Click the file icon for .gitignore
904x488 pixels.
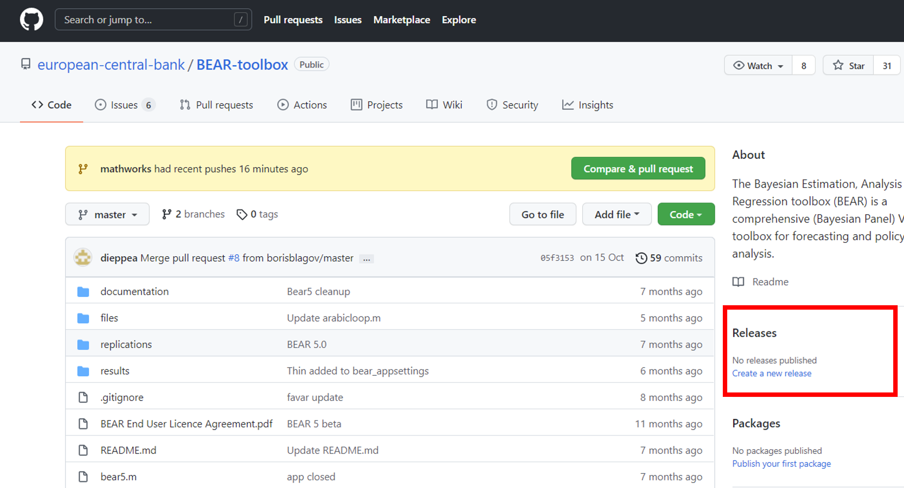pos(83,397)
